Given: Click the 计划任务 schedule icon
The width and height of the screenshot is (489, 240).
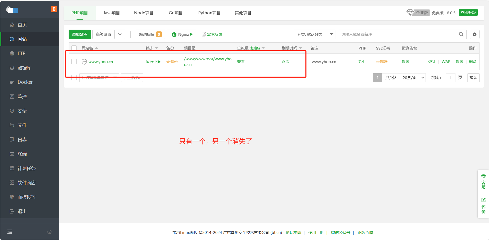Looking at the screenshot, I should click(x=12, y=168).
